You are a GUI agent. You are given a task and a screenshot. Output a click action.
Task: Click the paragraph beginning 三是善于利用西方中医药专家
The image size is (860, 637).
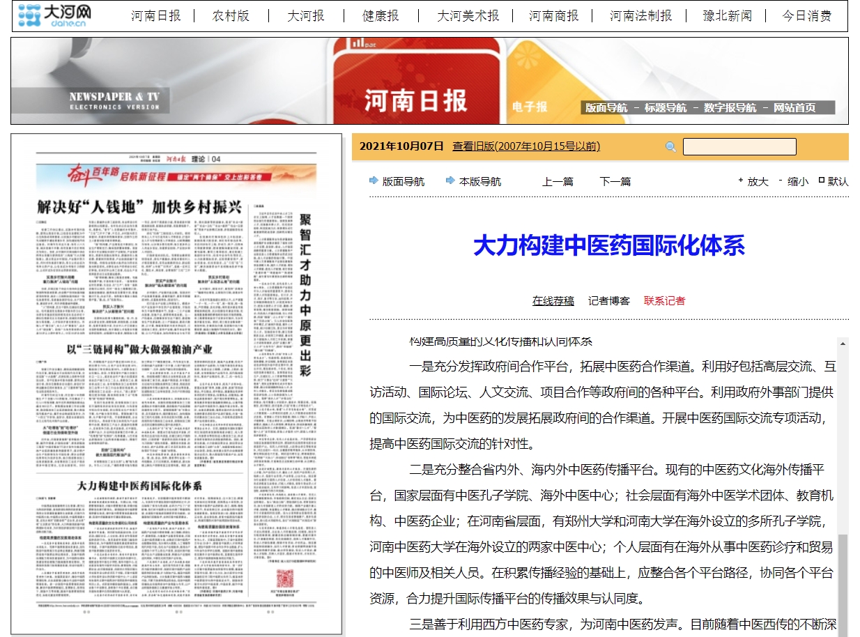603,624
